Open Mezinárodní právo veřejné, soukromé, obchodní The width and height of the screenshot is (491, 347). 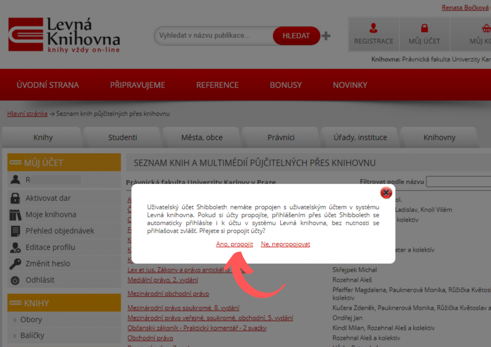[x=210, y=318]
